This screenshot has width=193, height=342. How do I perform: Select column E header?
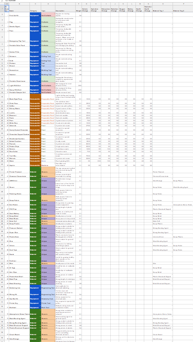point(65,4)
